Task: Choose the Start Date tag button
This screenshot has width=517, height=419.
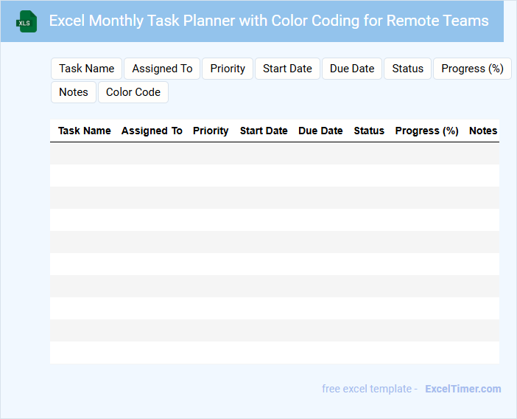Action: pyautogui.click(x=287, y=69)
